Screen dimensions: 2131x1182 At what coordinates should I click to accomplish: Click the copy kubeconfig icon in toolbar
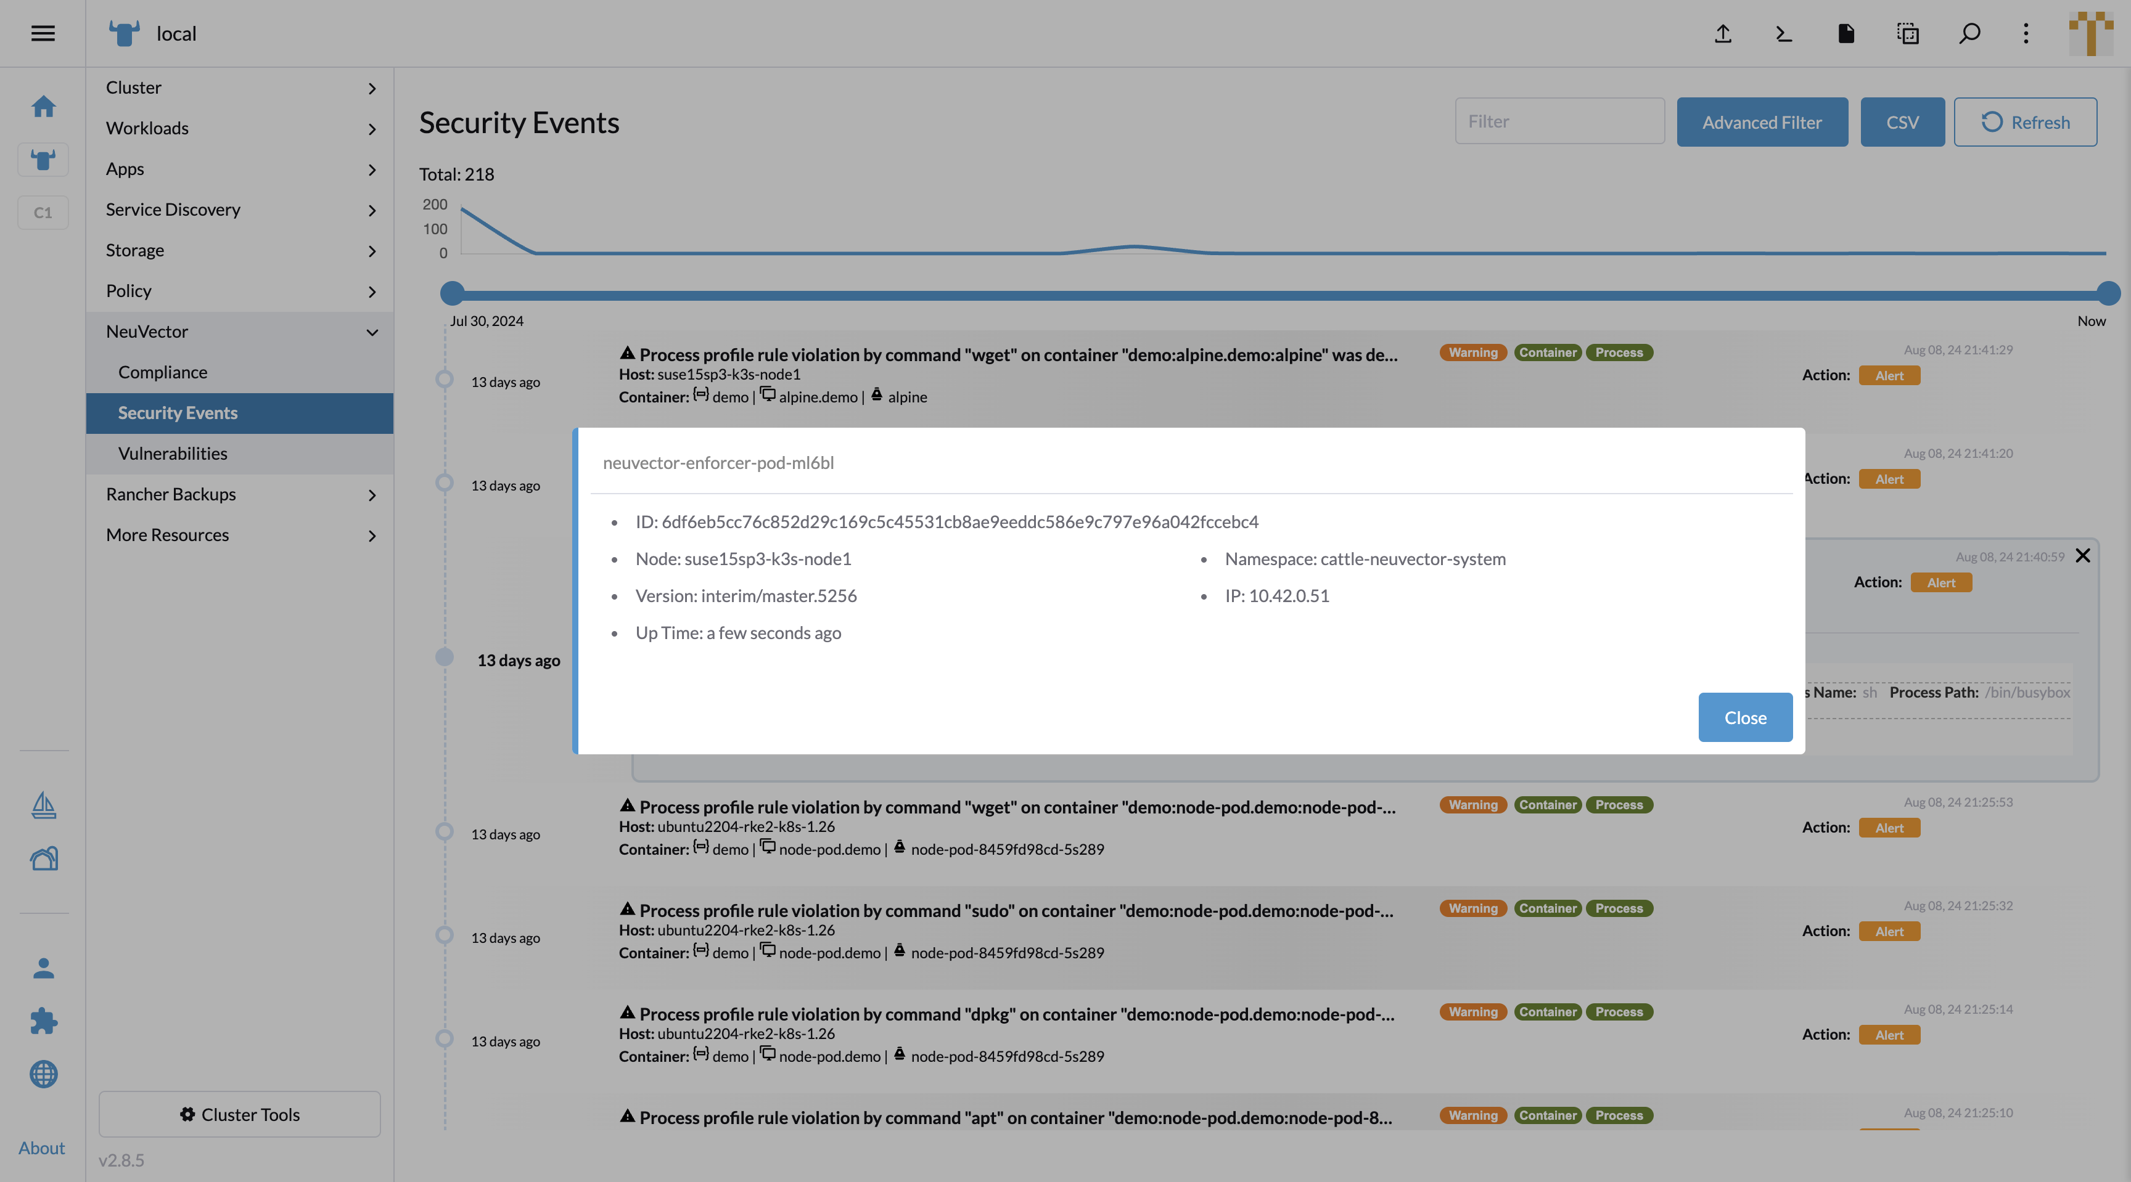(1908, 34)
